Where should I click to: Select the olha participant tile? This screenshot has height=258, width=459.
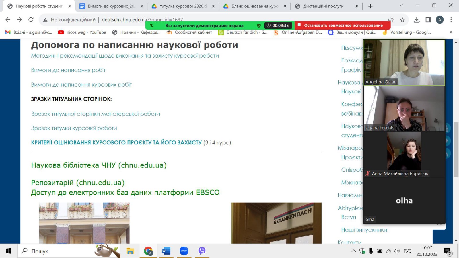click(x=404, y=200)
